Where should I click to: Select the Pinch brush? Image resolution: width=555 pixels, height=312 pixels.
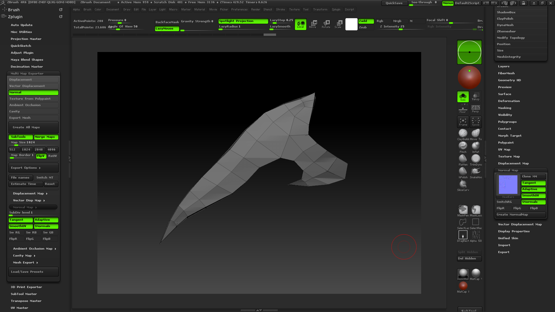(463, 147)
